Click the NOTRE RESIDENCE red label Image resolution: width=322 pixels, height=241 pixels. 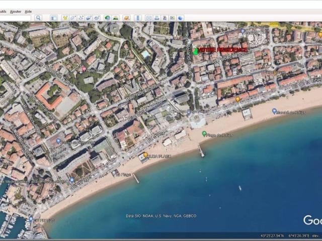223,50
